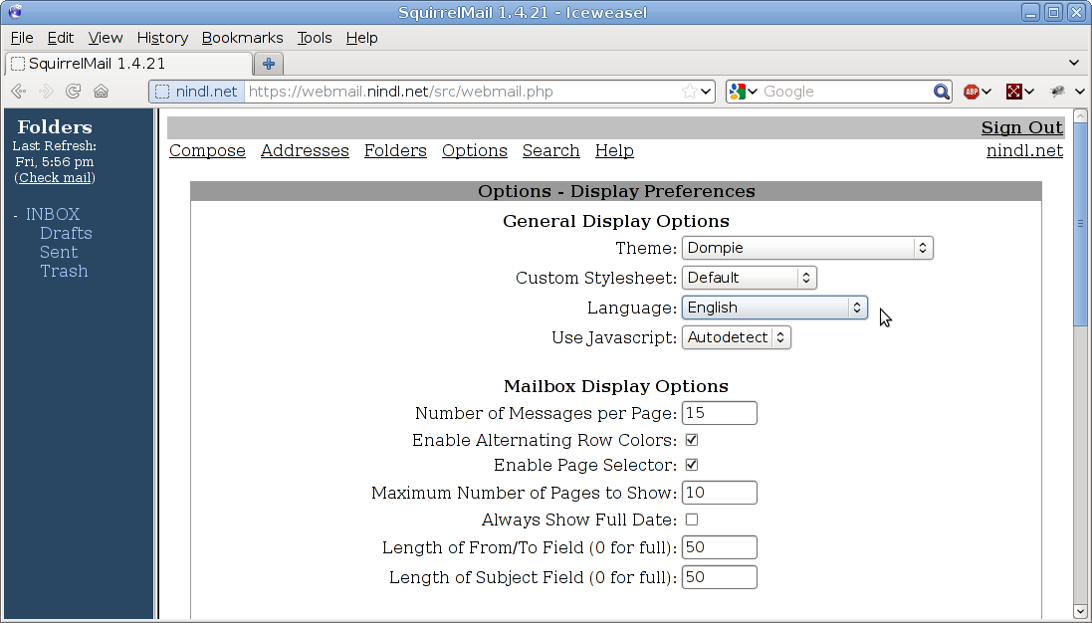Screen dimensions: 1092x623
Task: Disable Enable Alternating Row Colors checkbox
Action: (x=692, y=440)
